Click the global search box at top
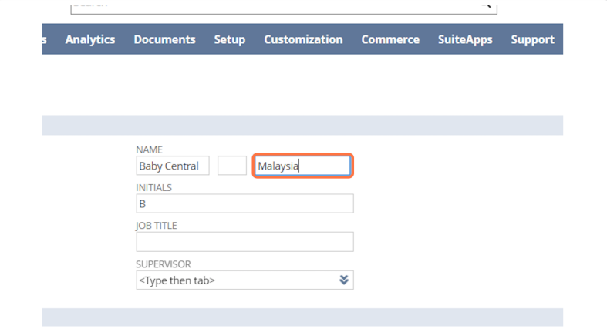607x329 pixels. [284, 9]
